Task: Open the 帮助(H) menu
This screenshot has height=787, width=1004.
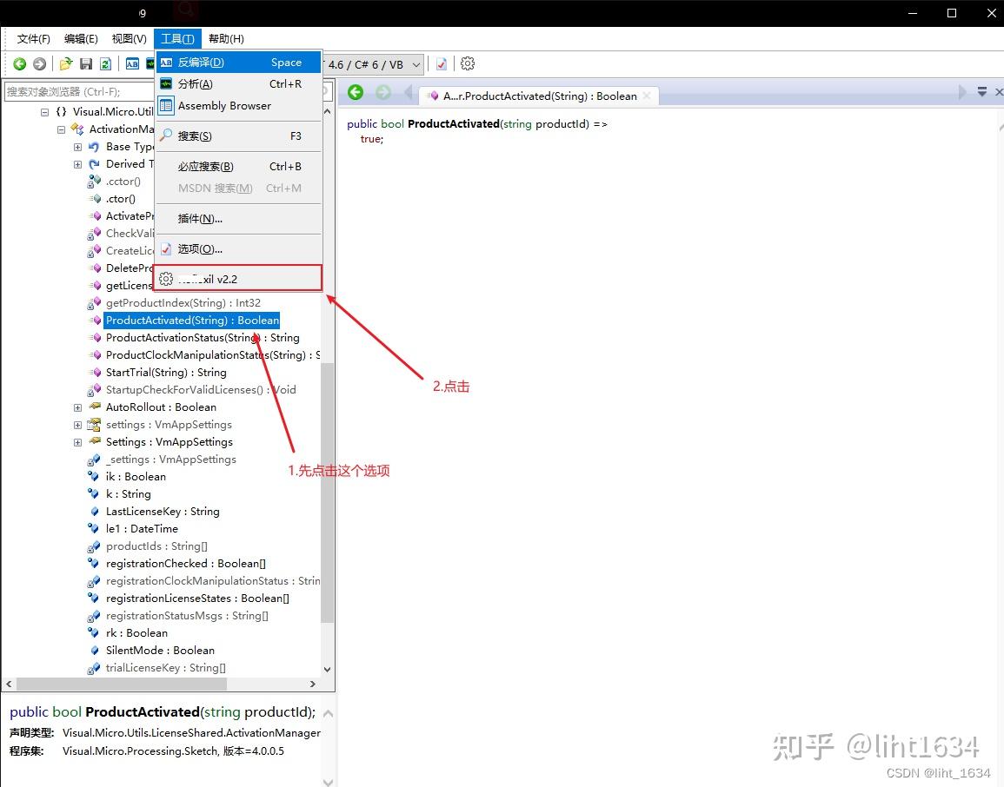Action: click(225, 38)
